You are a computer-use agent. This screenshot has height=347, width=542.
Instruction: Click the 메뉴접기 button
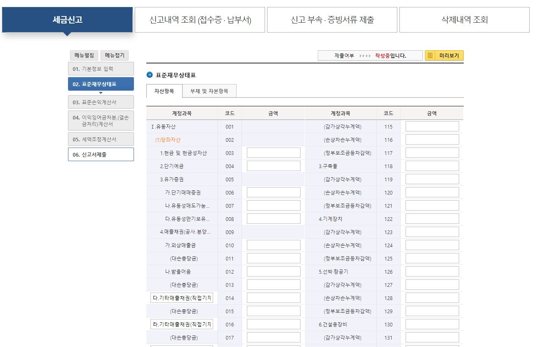(x=115, y=56)
